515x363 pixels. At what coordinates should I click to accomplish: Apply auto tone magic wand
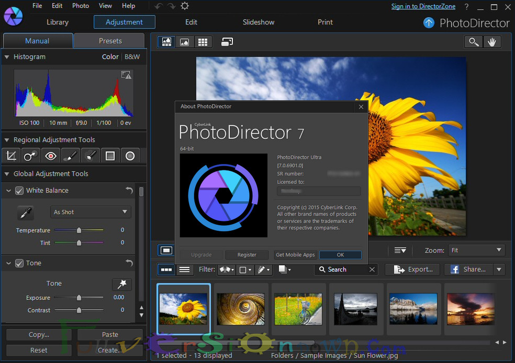pyautogui.click(x=122, y=284)
